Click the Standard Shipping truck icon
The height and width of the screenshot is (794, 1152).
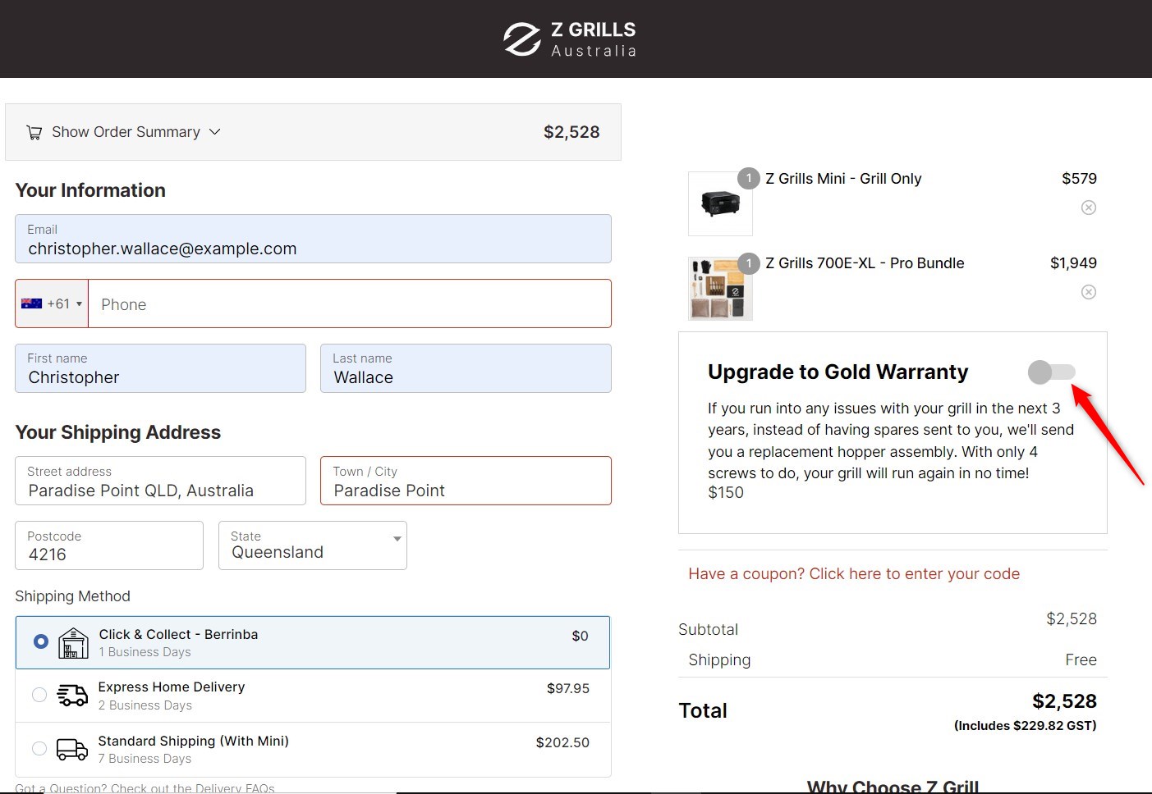click(x=72, y=749)
